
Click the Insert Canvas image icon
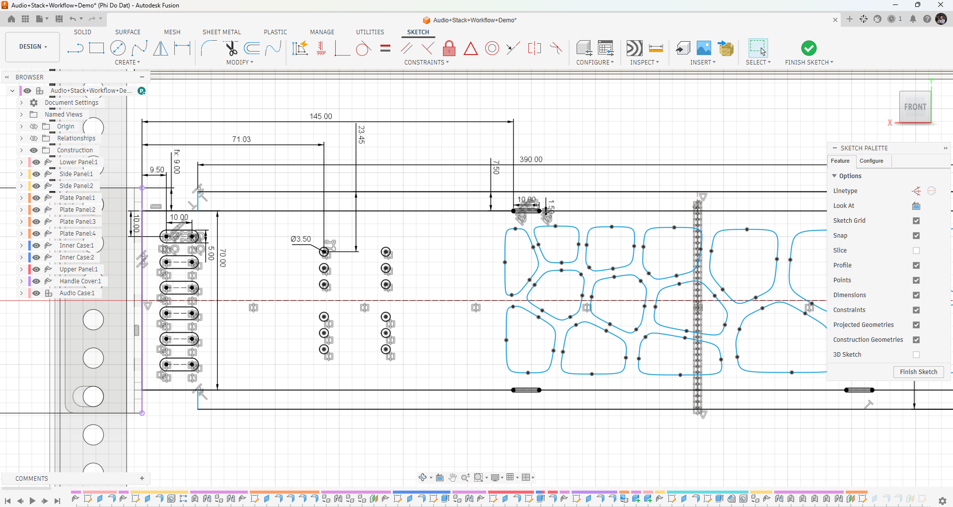tap(704, 48)
